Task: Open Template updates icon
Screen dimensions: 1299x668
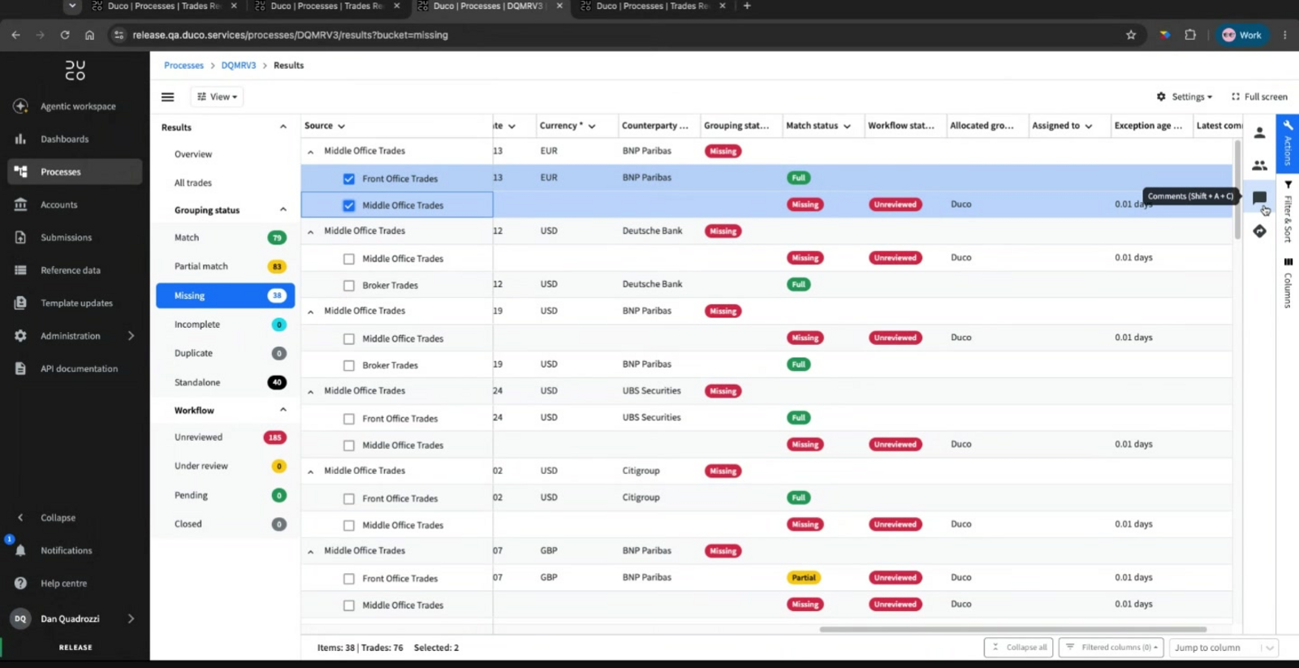Action: [21, 303]
